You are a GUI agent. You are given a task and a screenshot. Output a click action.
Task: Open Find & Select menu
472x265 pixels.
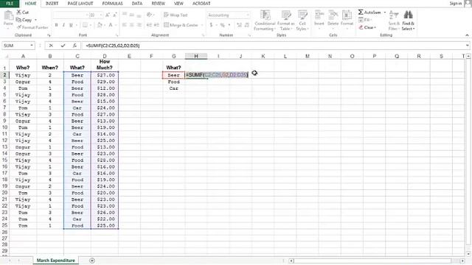pyautogui.click(x=408, y=20)
